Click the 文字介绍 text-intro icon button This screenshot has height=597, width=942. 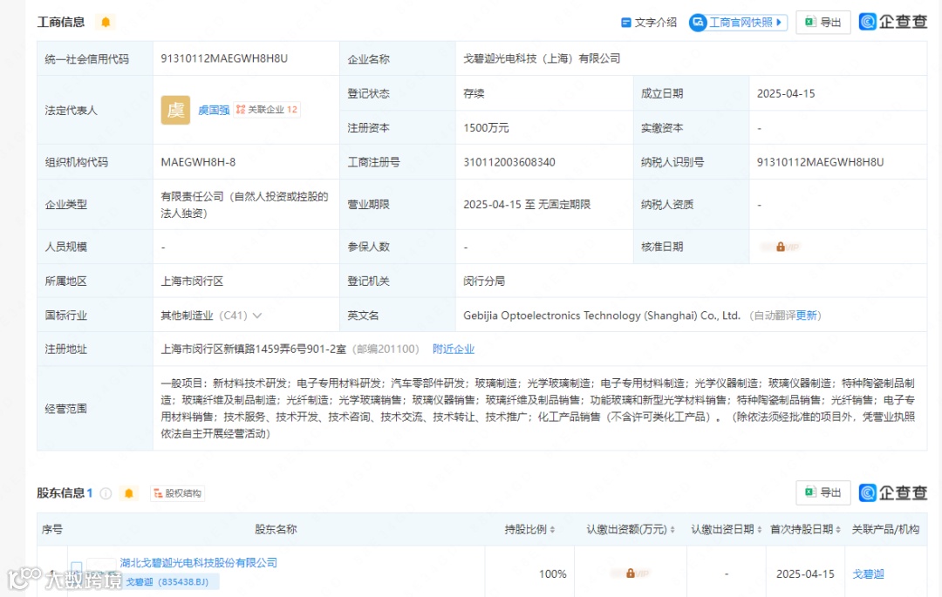(x=647, y=22)
